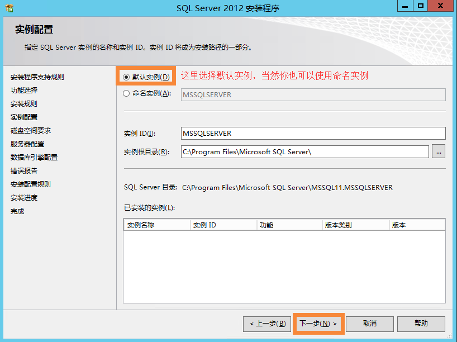The height and width of the screenshot is (342, 457).
Task: Click the 实例根目录 path field
Action: click(304, 151)
